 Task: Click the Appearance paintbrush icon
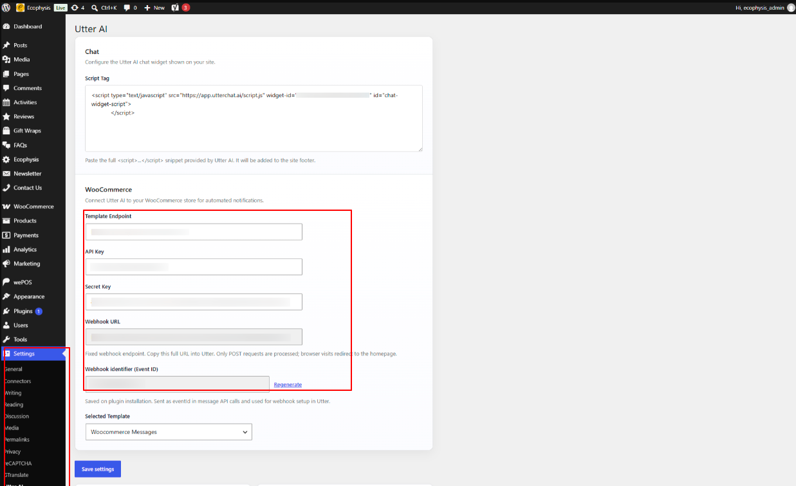[x=6, y=296]
